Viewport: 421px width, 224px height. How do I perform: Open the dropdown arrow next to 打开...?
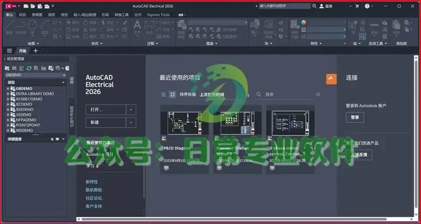(x=131, y=109)
